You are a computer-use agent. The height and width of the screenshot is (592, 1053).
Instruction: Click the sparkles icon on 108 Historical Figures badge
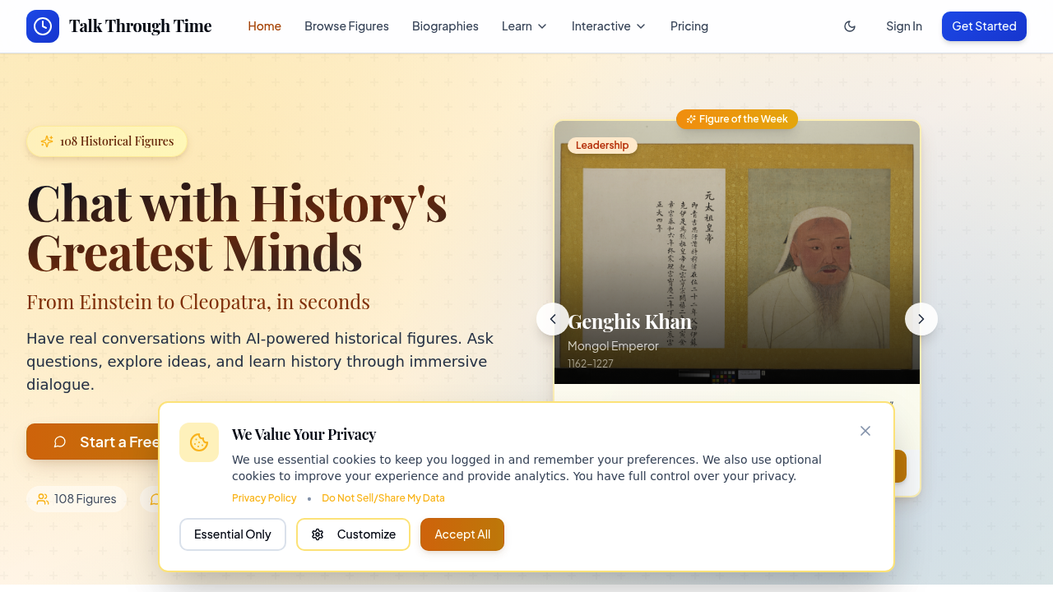[47, 141]
